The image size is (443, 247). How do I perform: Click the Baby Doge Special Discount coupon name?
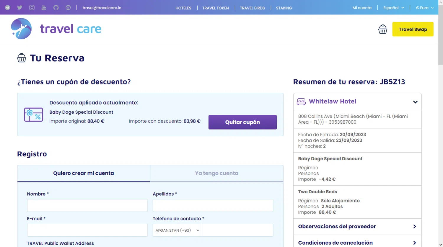click(81, 112)
